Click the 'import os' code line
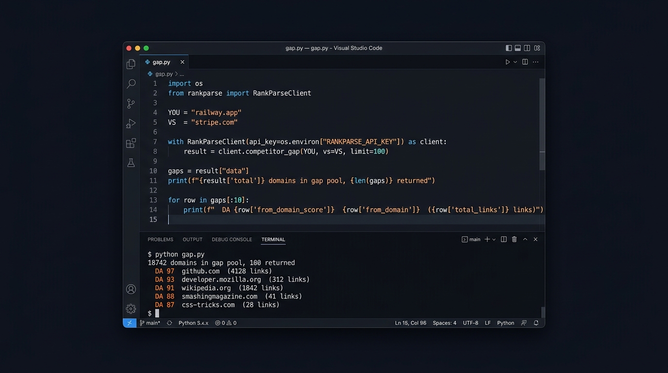Viewport: 668px width, 373px height. (x=185, y=84)
